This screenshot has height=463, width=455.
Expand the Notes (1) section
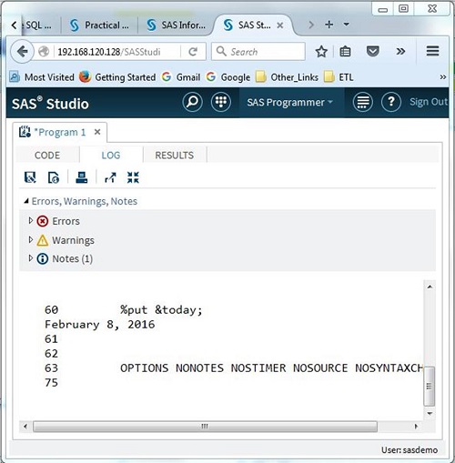click(31, 258)
